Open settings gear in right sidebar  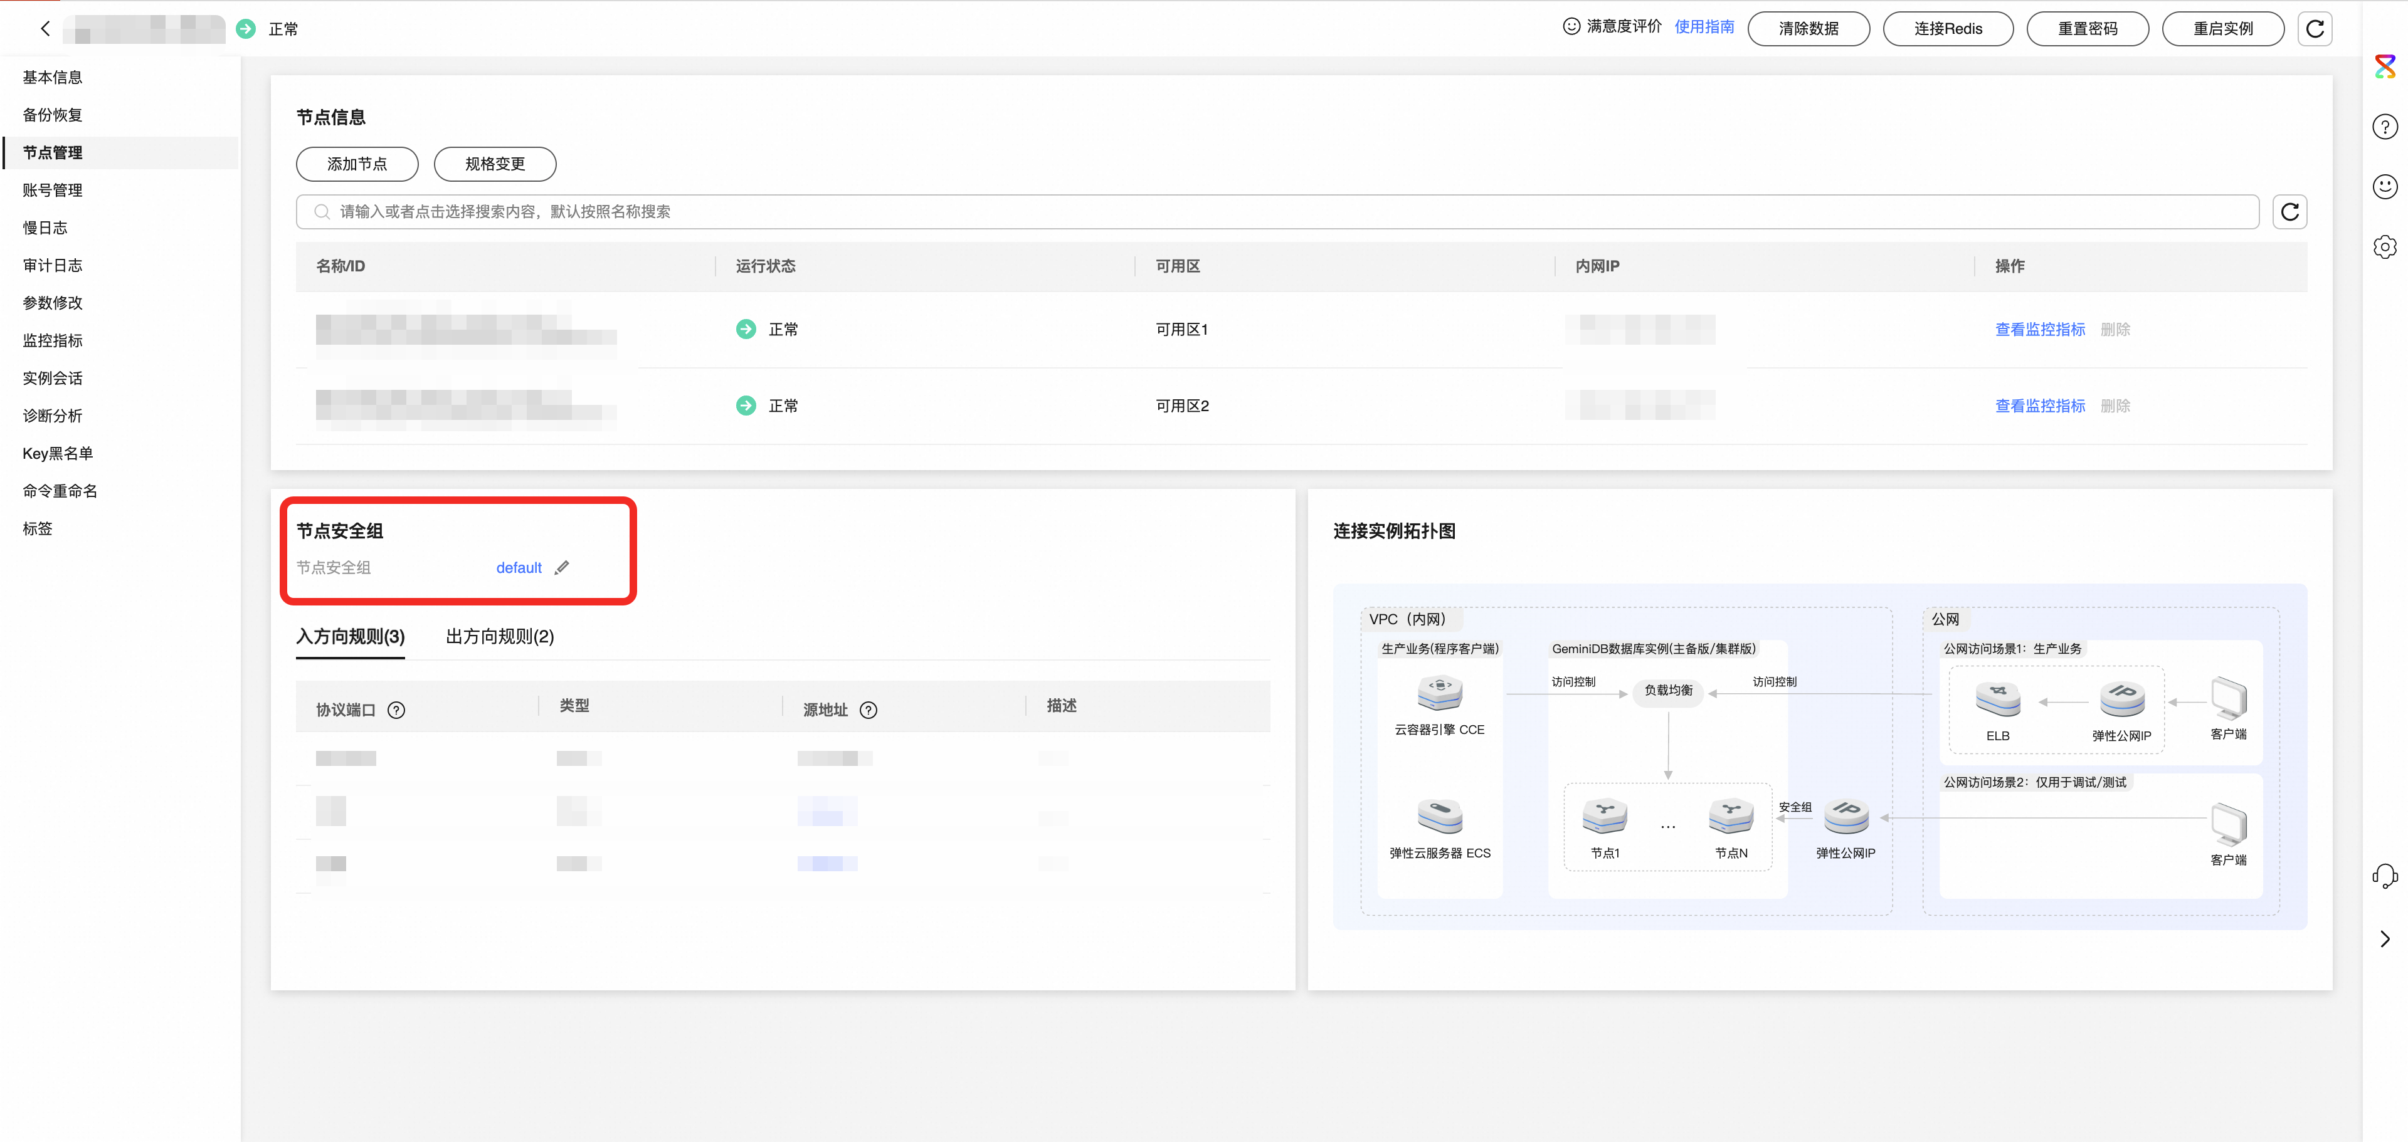(x=2385, y=247)
